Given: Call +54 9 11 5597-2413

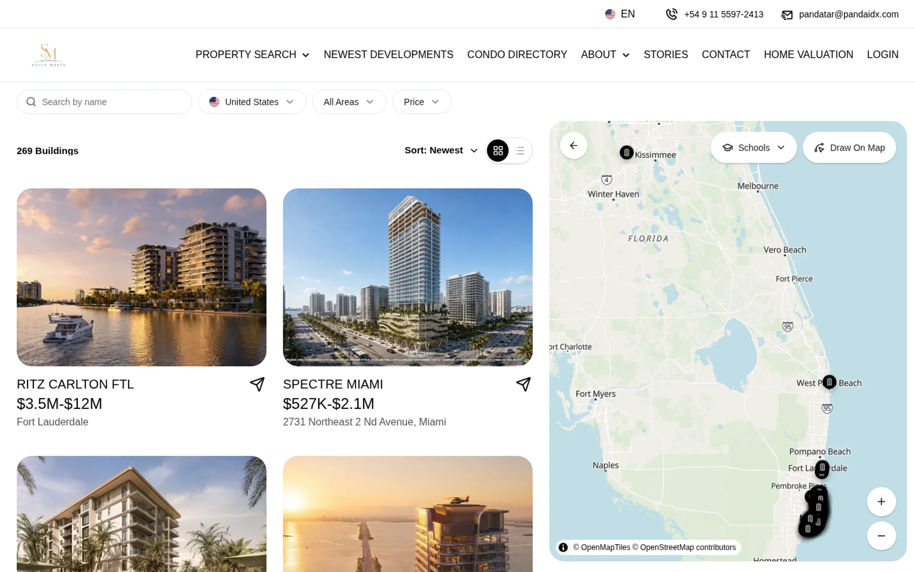Looking at the screenshot, I should click(723, 14).
